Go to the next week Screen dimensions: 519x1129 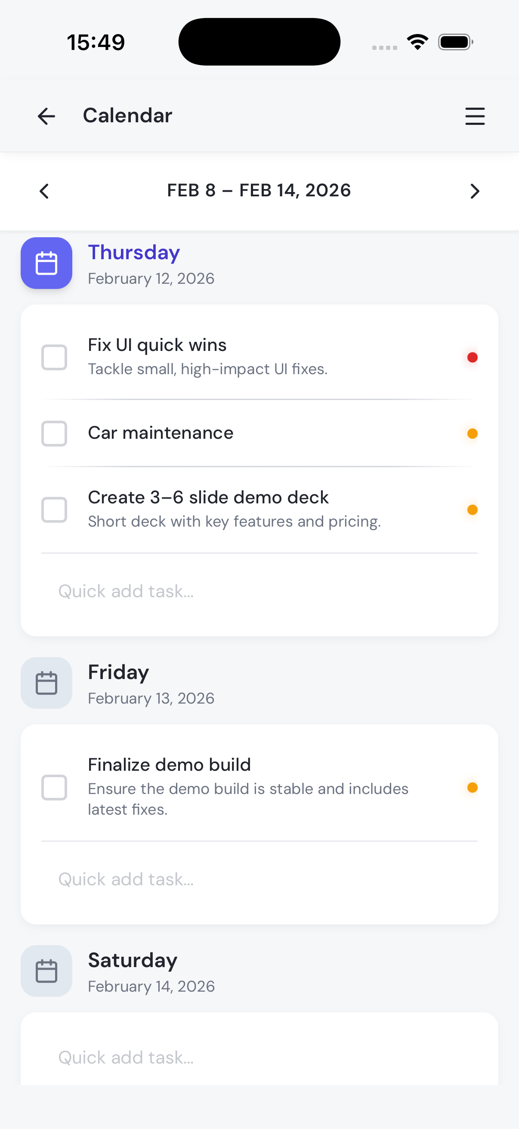[474, 191]
